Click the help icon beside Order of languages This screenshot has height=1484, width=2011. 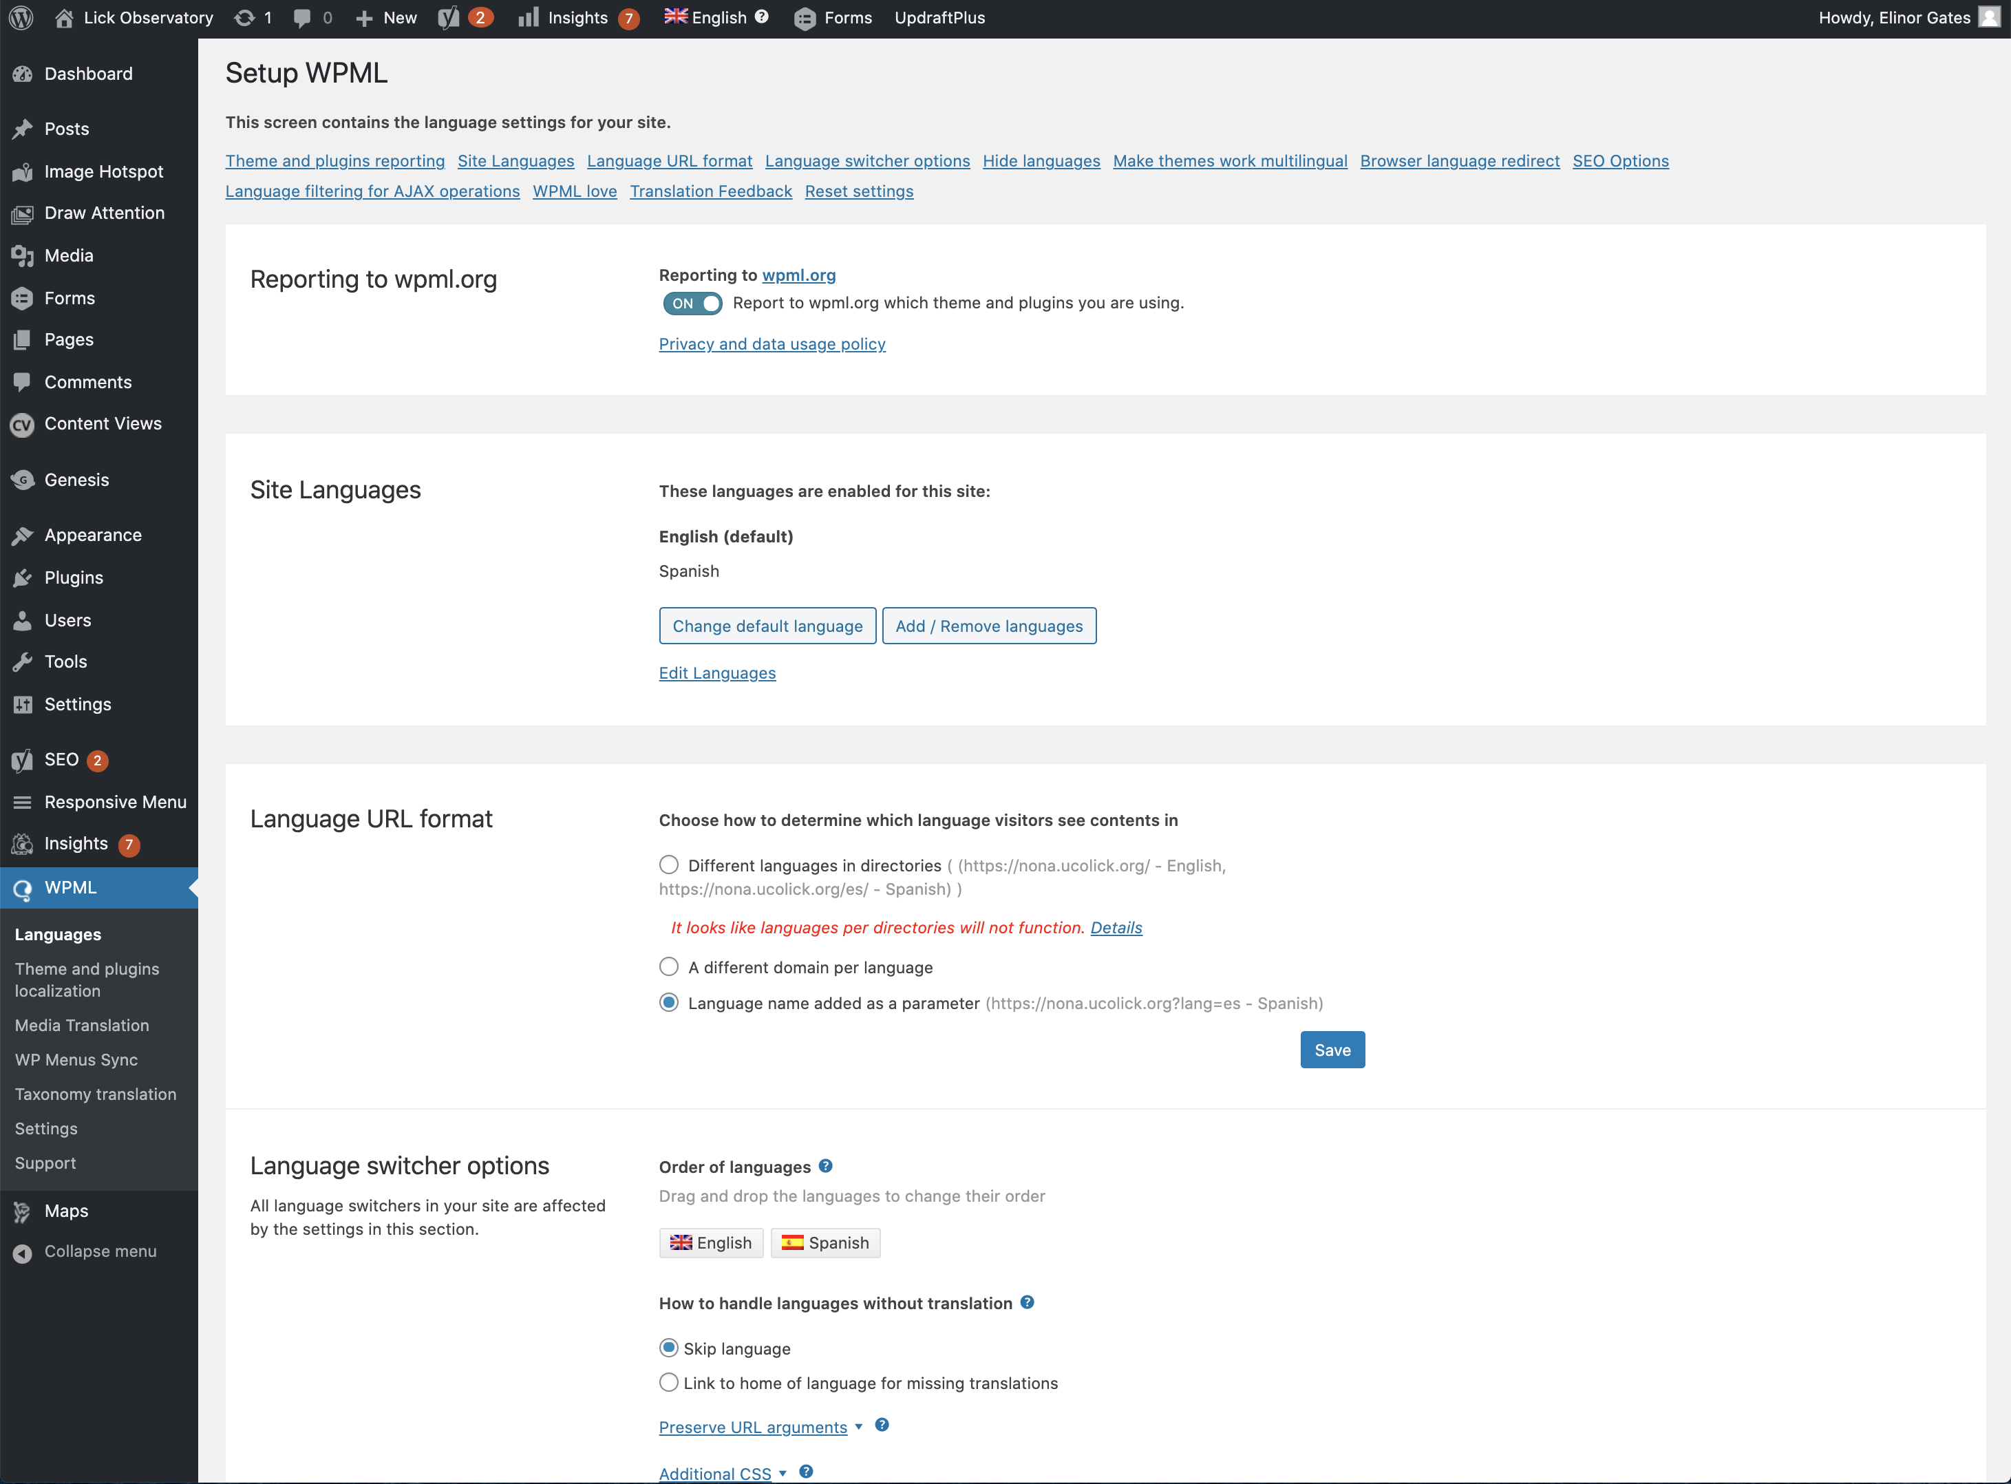point(825,1166)
